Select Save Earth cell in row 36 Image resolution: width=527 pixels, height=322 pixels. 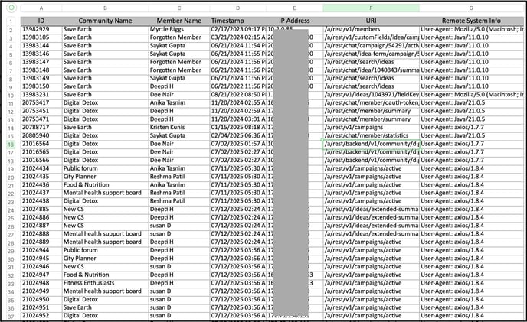point(105,307)
